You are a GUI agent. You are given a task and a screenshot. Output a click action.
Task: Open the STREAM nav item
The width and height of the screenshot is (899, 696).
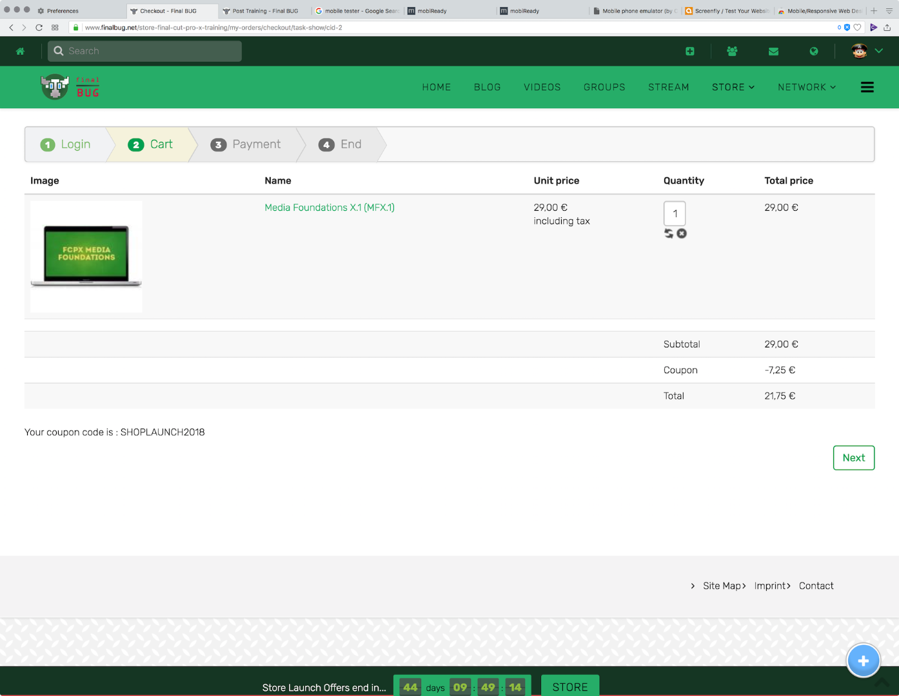pyautogui.click(x=669, y=87)
